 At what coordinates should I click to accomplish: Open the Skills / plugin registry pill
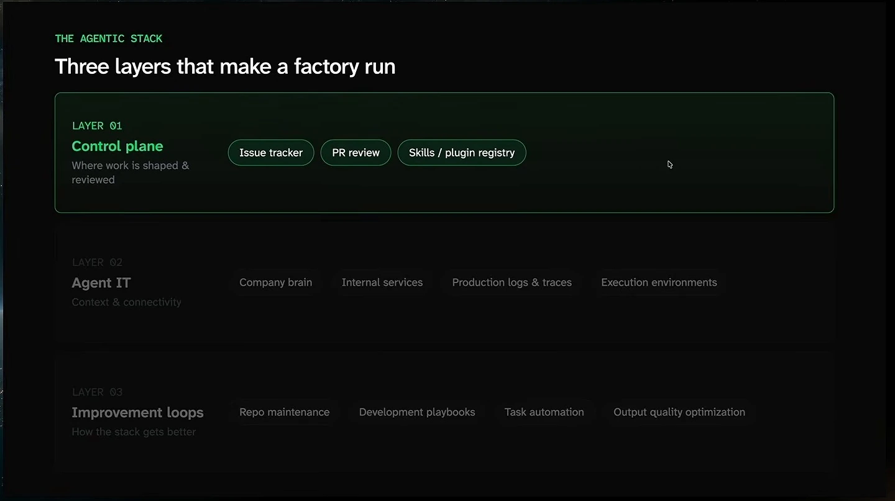[x=462, y=153]
